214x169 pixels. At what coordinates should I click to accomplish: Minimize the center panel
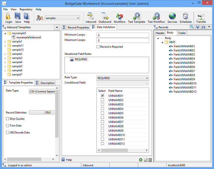click(x=146, y=160)
